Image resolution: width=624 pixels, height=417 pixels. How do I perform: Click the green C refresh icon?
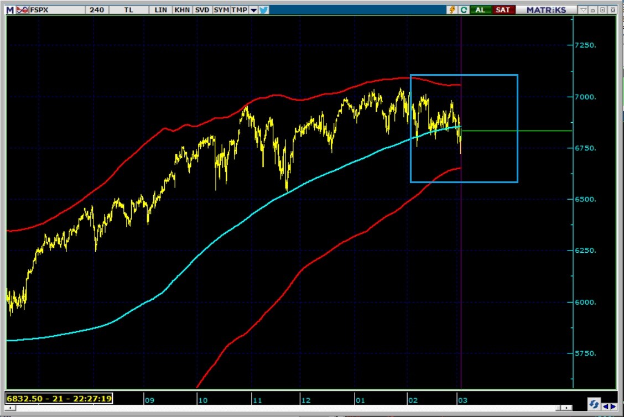pyautogui.click(x=463, y=10)
